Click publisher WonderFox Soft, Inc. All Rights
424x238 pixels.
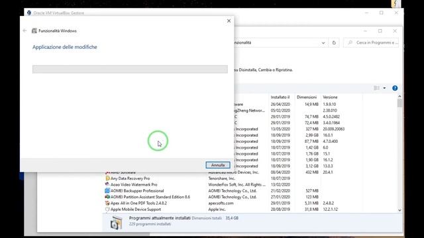[x=237, y=184]
